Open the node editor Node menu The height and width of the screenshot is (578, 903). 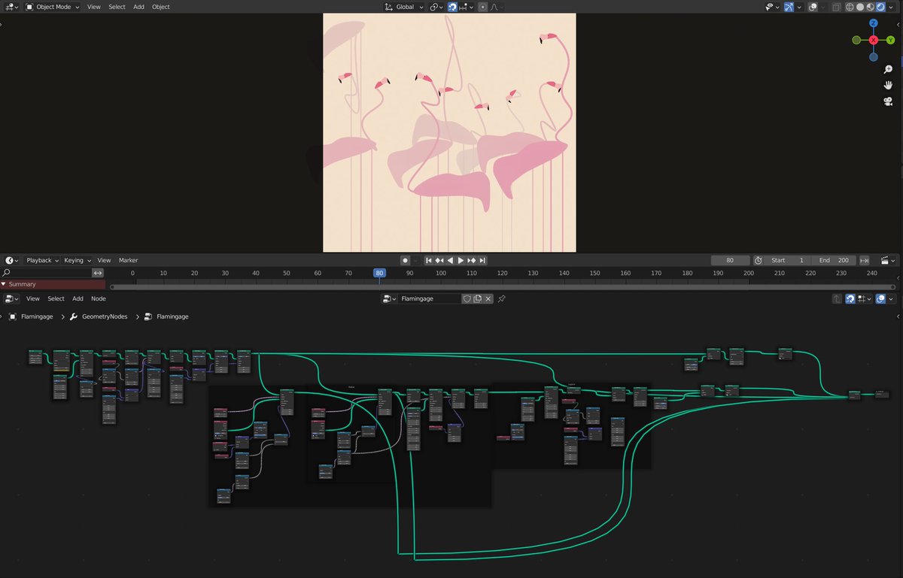[99, 298]
